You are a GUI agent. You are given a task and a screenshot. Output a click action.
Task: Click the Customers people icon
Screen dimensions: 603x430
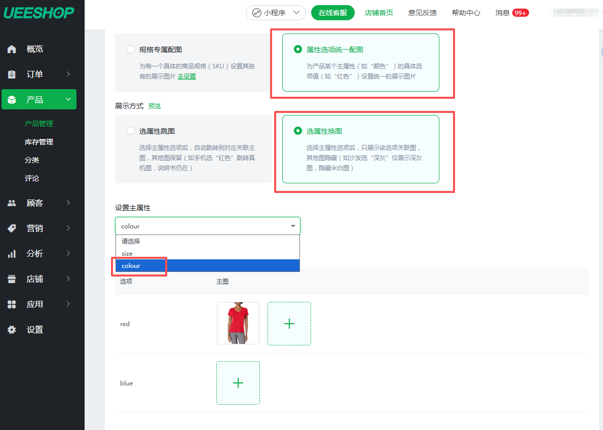pyautogui.click(x=12, y=203)
